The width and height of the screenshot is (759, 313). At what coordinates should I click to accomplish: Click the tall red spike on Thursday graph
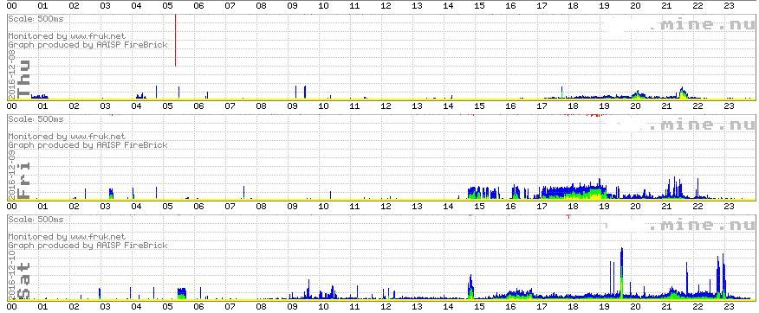pyautogui.click(x=175, y=40)
